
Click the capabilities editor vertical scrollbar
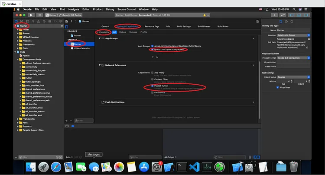tap(259, 90)
